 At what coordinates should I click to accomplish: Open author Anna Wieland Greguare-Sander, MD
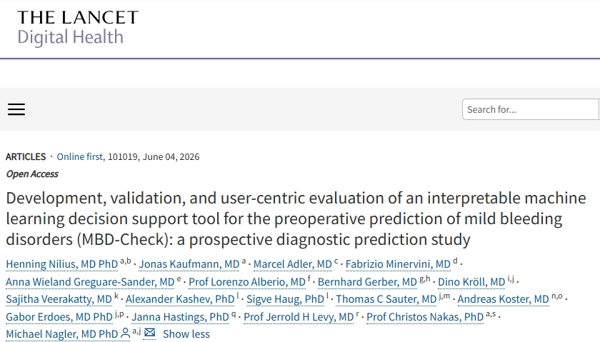pos(90,282)
